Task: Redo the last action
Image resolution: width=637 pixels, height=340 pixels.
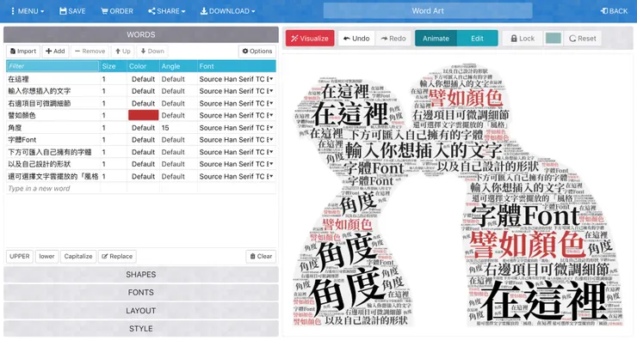Action: [x=393, y=38]
